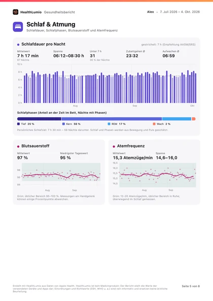
Task: Click the Atemfrequenz Spanne 14,6–16,0 value
Action: (x=166, y=158)
